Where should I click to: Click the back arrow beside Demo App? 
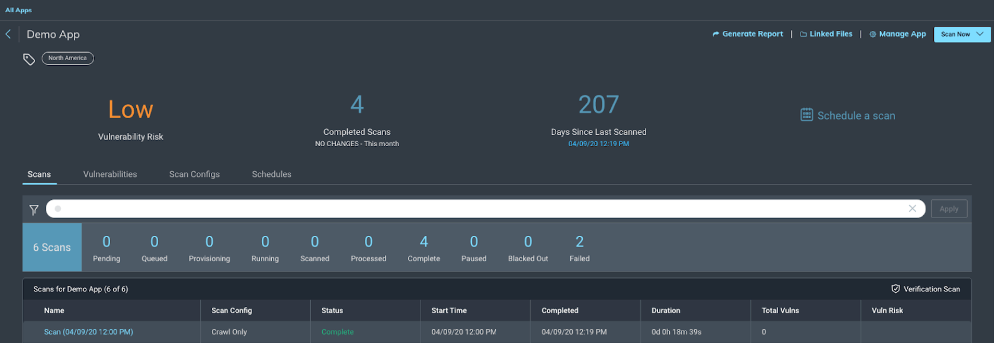coord(8,34)
